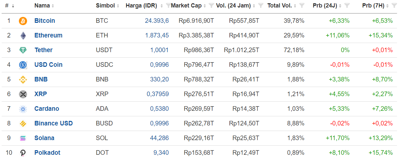Click the Ethereum diamond logo icon

[23, 36]
